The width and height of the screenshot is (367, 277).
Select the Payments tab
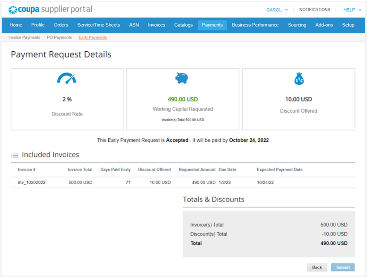point(212,25)
